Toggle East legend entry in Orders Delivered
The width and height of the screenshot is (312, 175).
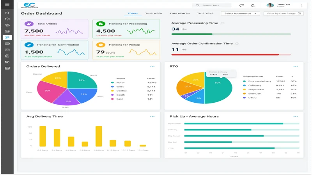coord(117,99)
